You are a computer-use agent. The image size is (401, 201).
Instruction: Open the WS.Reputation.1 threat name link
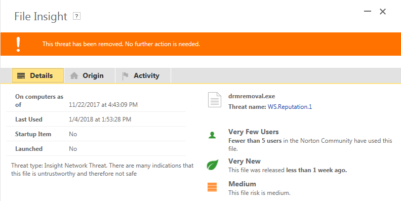click(290, 107)
